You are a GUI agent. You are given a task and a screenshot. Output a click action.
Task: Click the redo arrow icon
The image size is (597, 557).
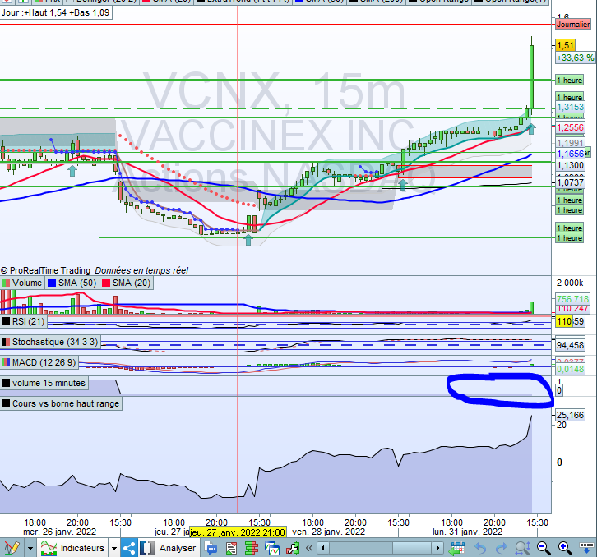tap(502, 548)
